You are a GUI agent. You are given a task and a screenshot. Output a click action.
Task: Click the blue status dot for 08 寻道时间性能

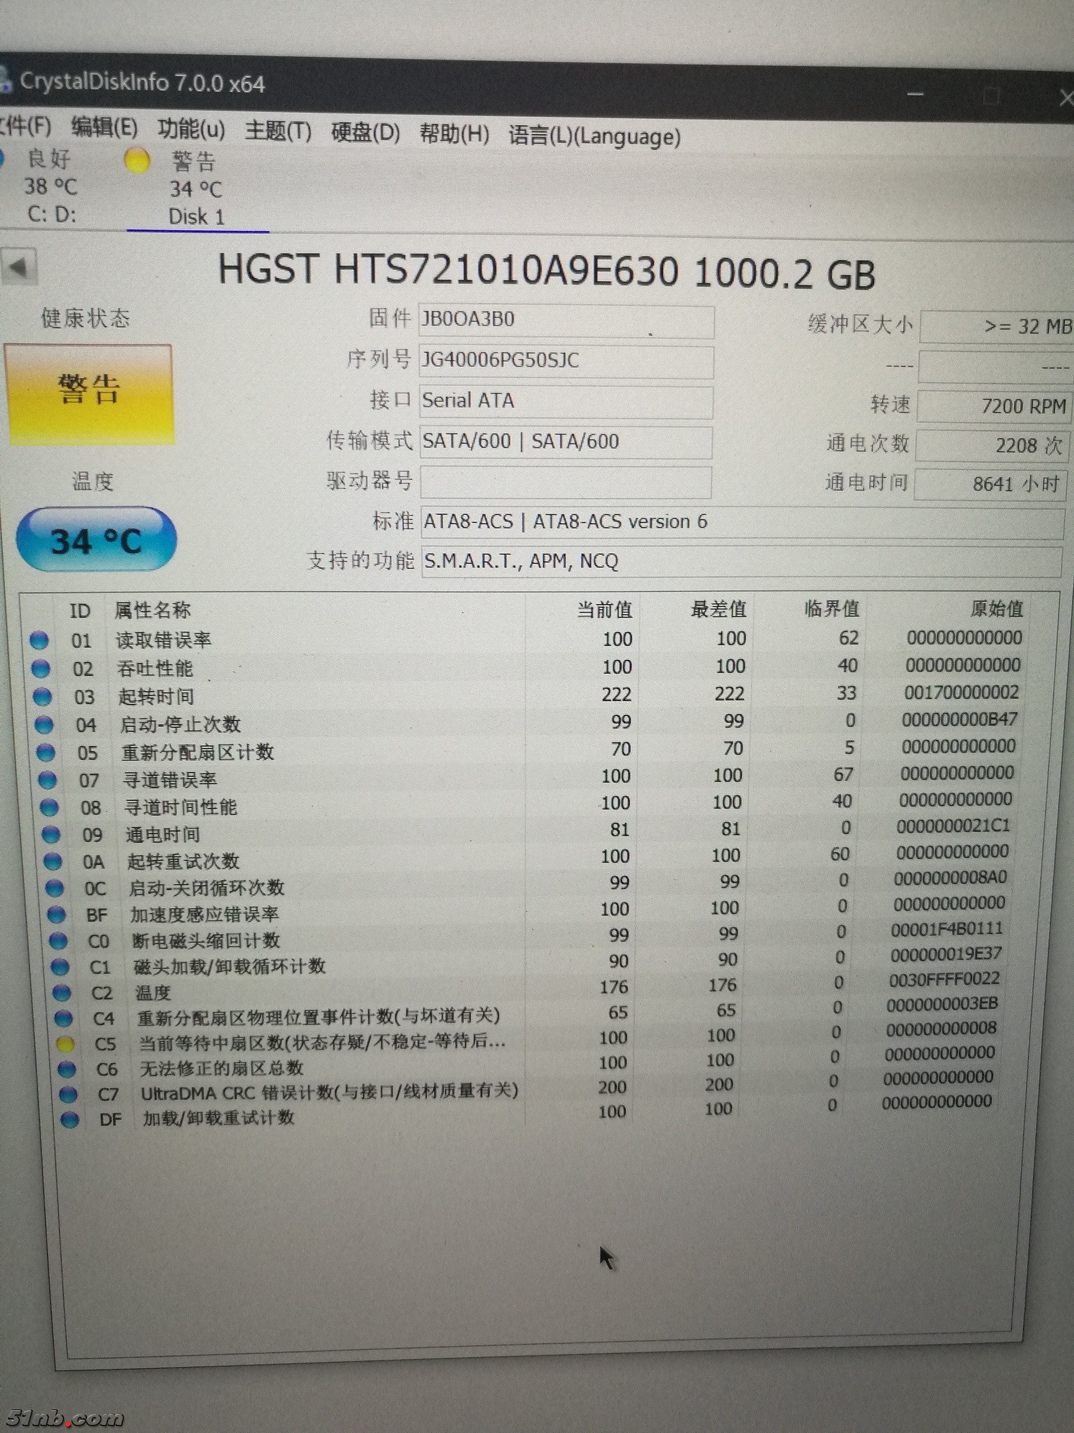pyautogui.click(x=49, y=808)
